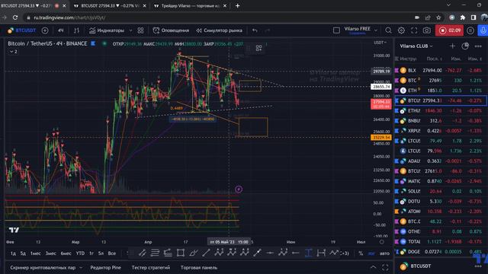Select the ETH row showing 1853.0
This screenshot has width=488, height=274.
[x=441, y=91]
